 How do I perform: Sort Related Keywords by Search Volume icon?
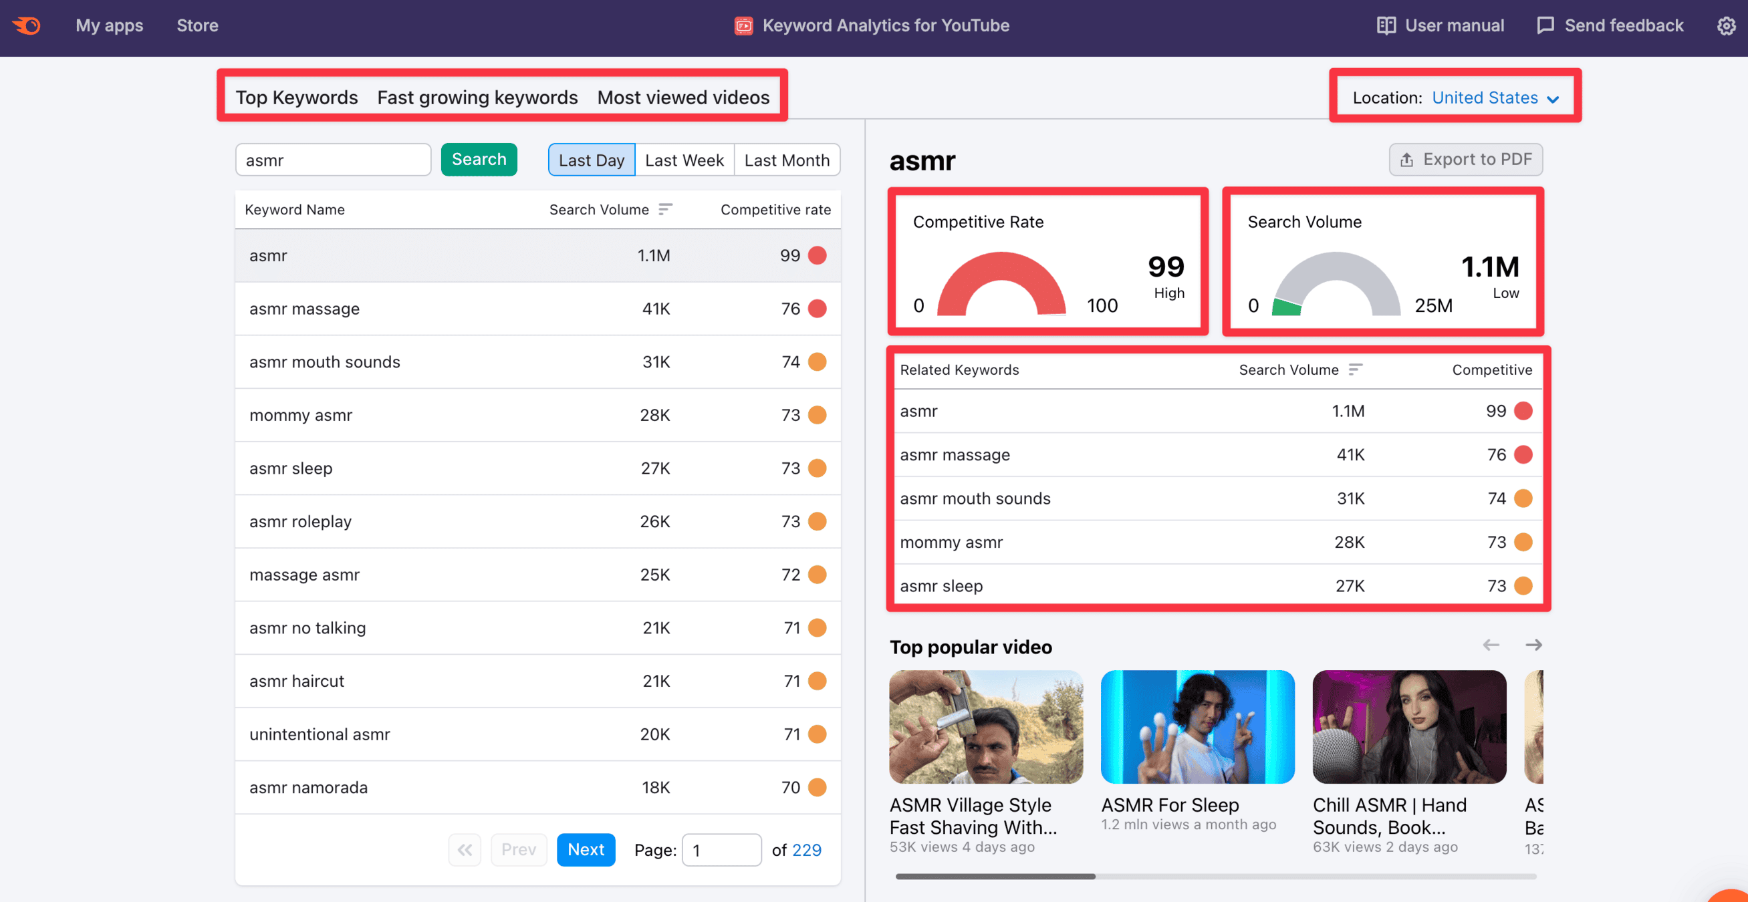[1355, 369]
